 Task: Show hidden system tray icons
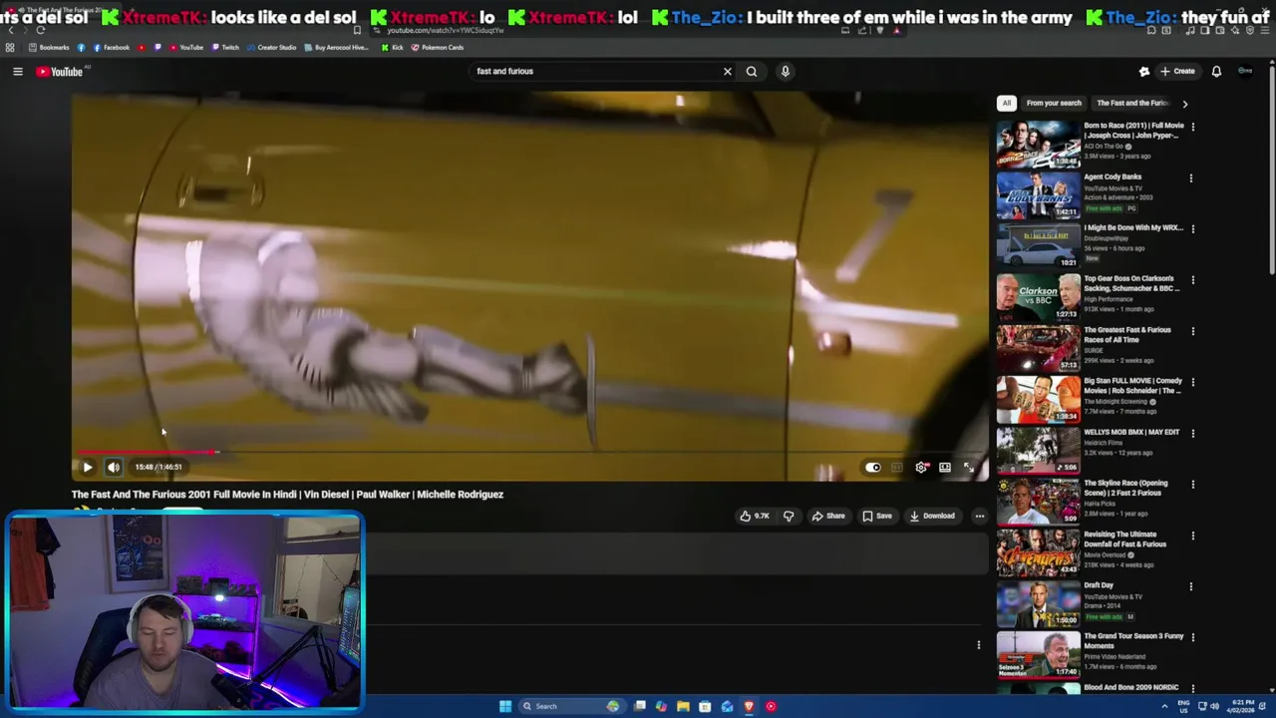(x=1164, y=706)
